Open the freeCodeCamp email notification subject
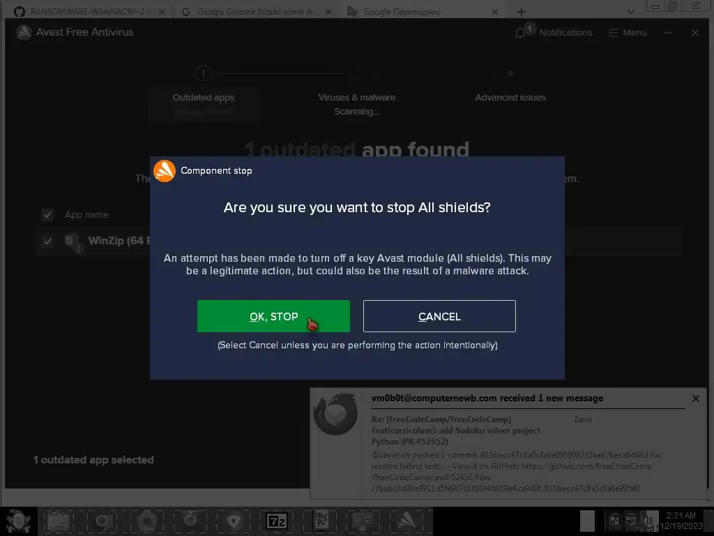Viewport: 714px width, 536px height. click(x=455, y=430)
